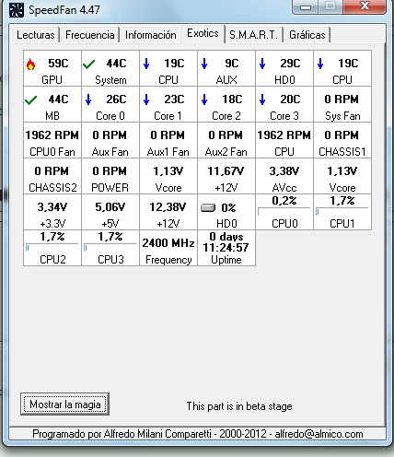The height and width of the screenshot is (457, 394).
Task: Click the CPU3 usage bar
Action: pyautogui.click(x=110, y=248)
